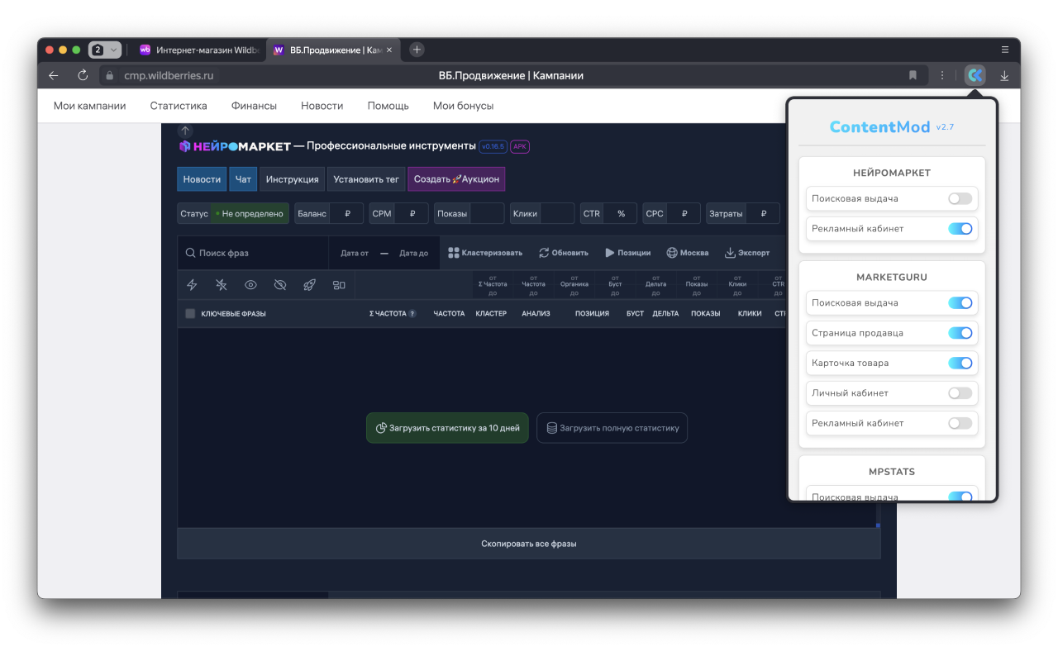Click Скопировать все фразы
This screenshot has width=1058, height=661.
pos(529,544)
